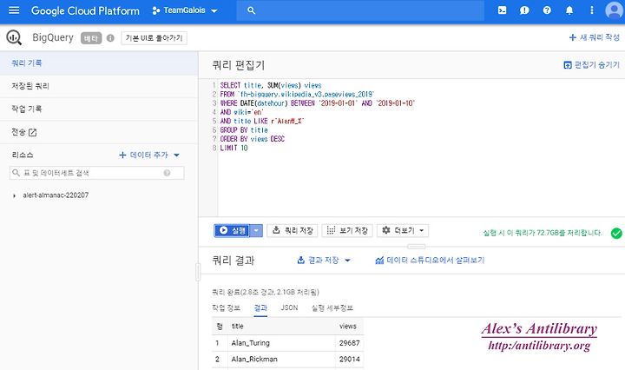
Task: Activate Cloud Shell icon
Action: pyautogui.click(x=503, y=10)
